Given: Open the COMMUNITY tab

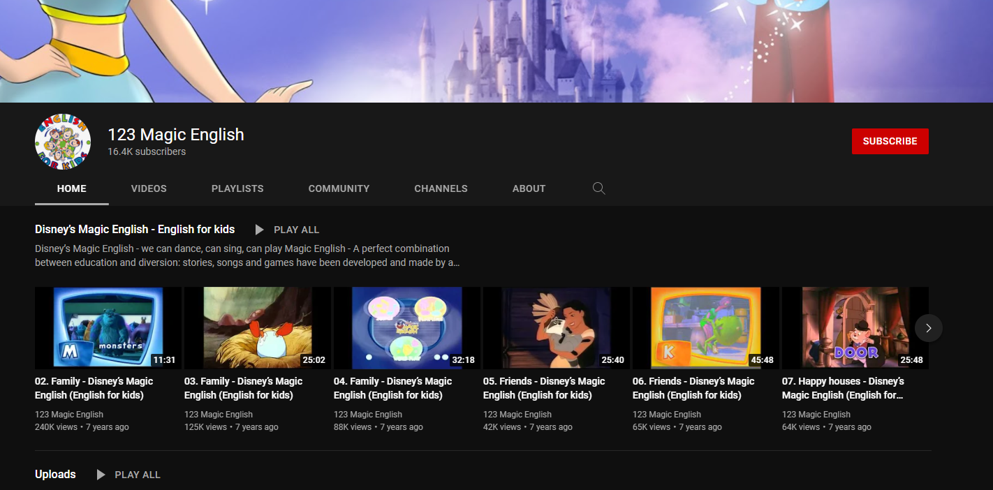Looking at the screenshot, I should click(x=339, y=188).
